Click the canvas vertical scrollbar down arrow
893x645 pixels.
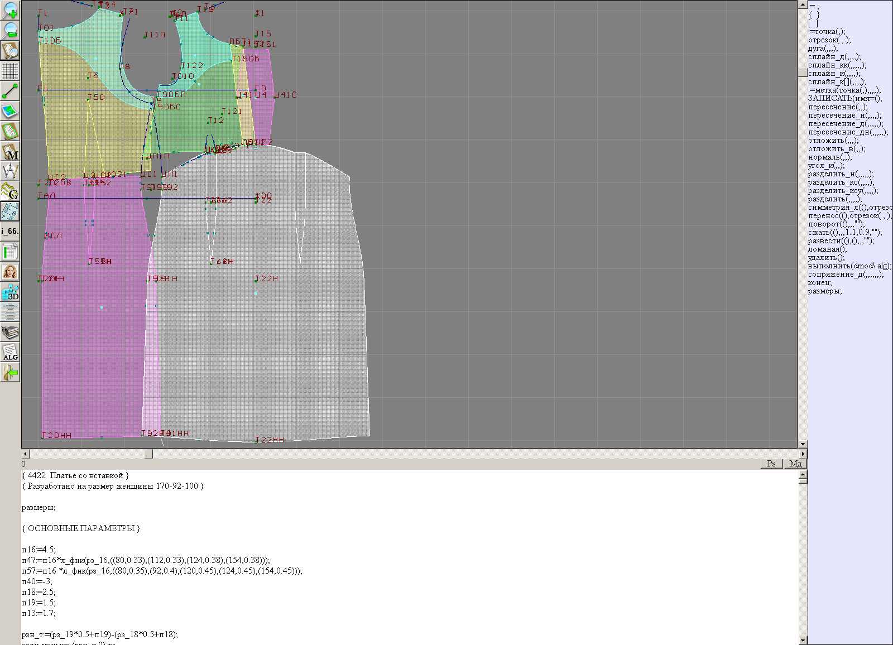tap(803, 444)
